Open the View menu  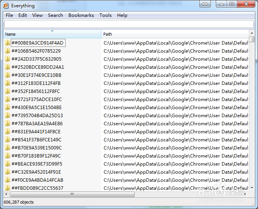37,15
